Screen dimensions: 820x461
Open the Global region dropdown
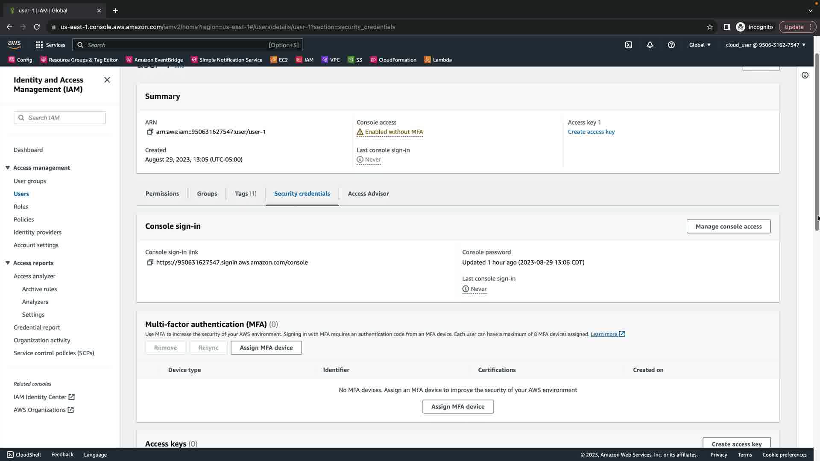700,45
